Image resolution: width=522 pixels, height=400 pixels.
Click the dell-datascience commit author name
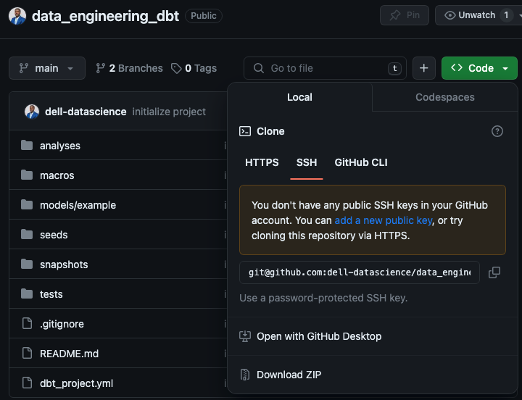(86, 112)
